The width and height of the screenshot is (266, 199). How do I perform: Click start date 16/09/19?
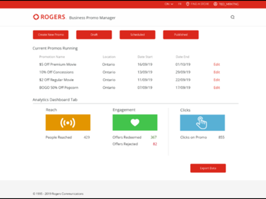(145, 64)
